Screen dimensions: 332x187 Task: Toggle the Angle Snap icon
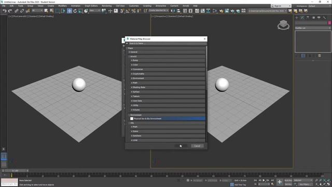pyautogui.click(x=128, y=11)
